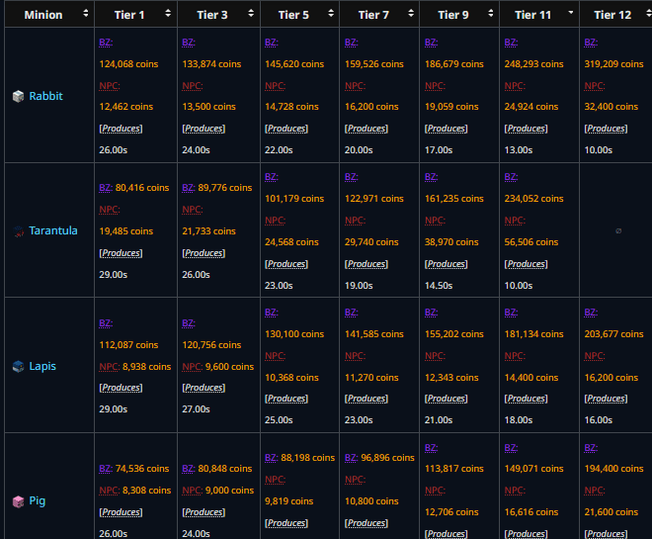Sort table by Minion column arrows

pos(86,13)
